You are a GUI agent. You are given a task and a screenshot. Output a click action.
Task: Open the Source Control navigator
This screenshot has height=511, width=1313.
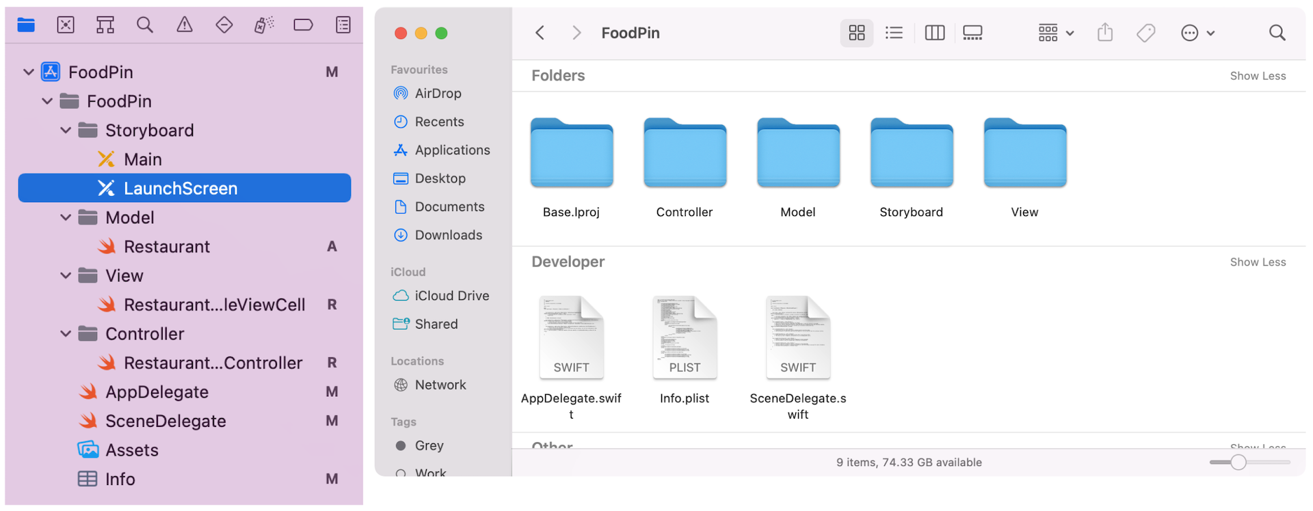coord(66,25)
